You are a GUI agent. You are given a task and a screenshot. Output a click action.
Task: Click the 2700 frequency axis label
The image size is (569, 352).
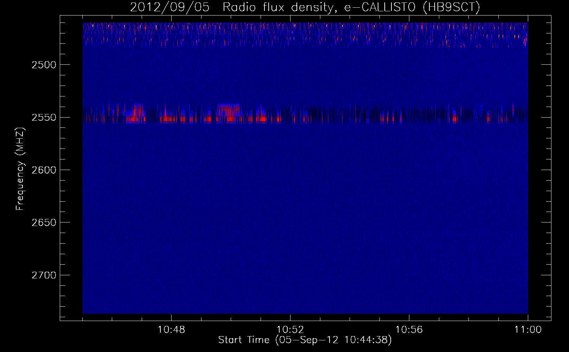(x=44, y=275)
